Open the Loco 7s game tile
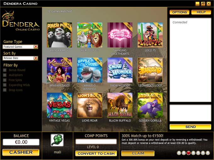214x160 pixels. coord(150,35)
